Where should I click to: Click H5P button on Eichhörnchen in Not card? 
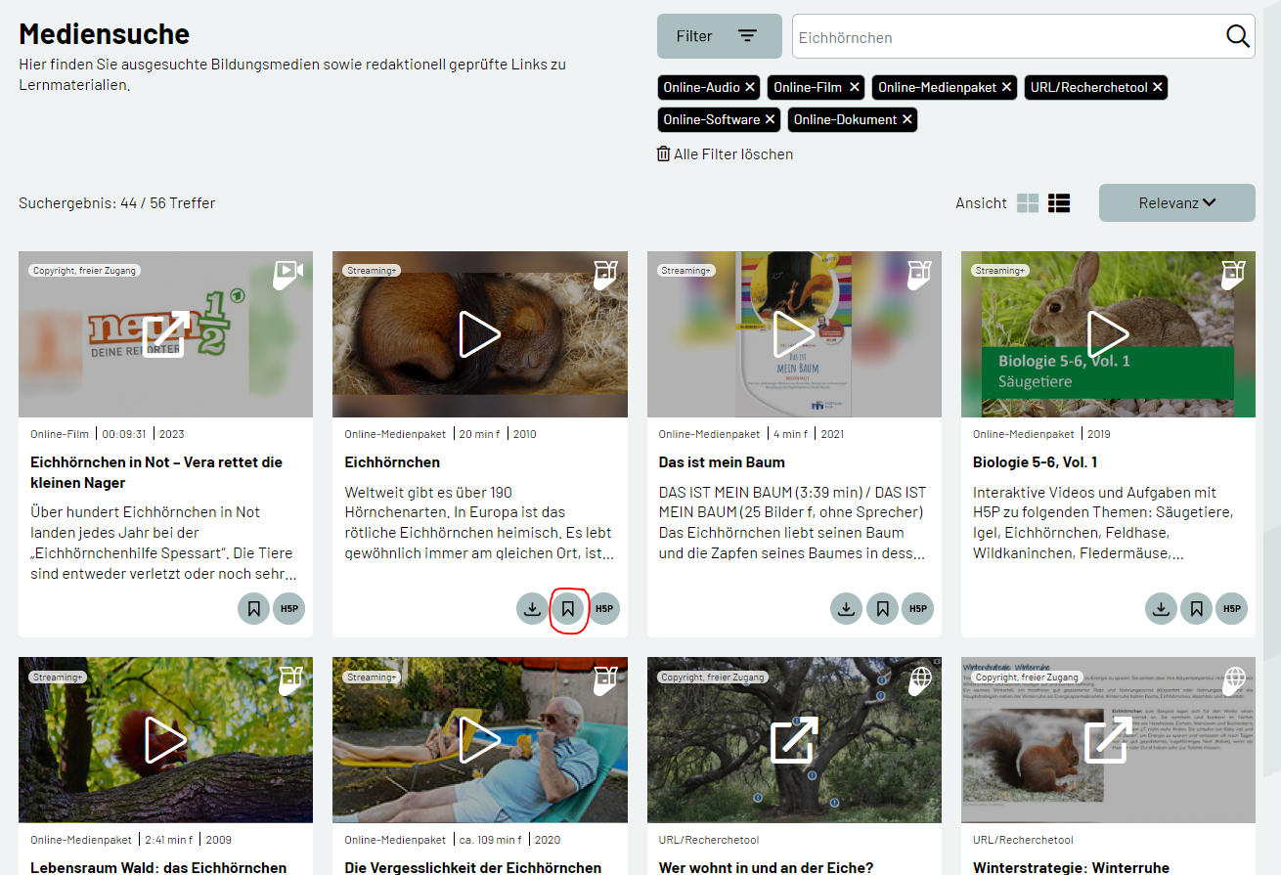pos(289,608)
